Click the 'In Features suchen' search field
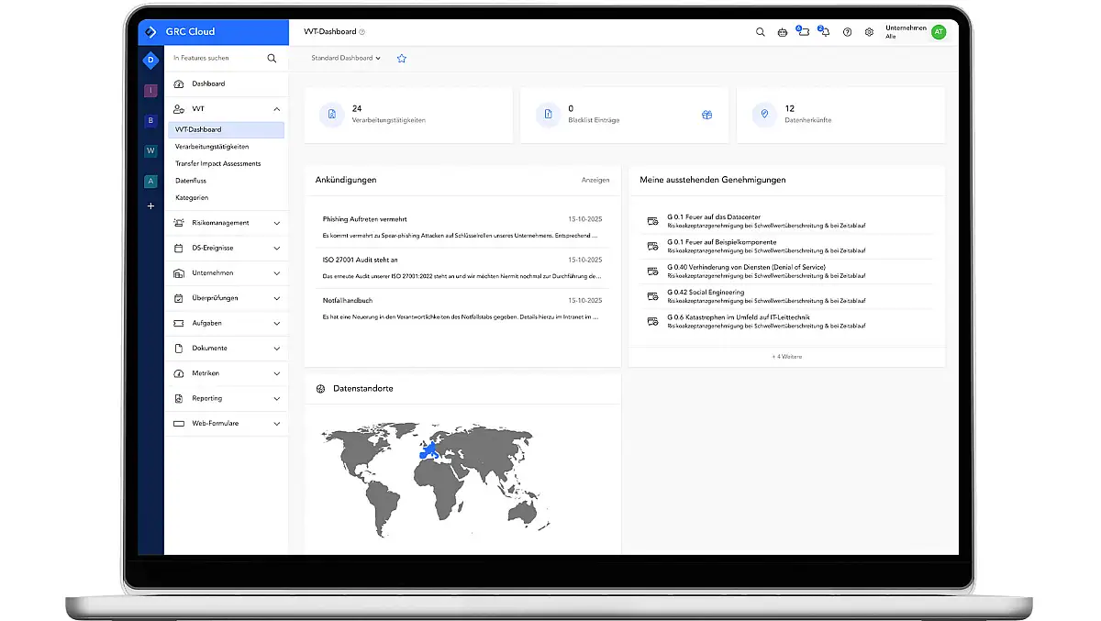This screenshot has width=1101, height=621. click(x=216, y=58)
